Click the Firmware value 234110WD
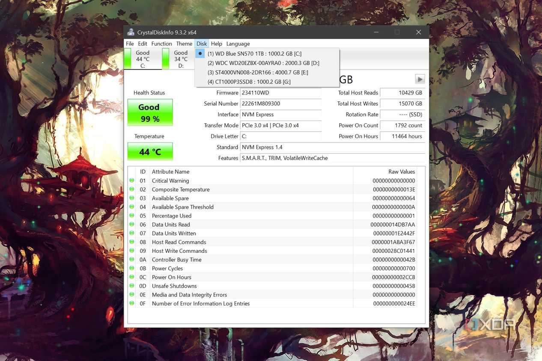The width and height of the screenshot is (542, 361). (x=281, y=93)
